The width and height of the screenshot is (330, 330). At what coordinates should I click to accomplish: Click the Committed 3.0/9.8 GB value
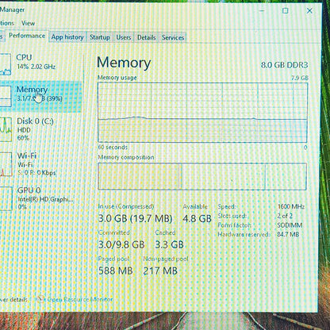[121, 244]
